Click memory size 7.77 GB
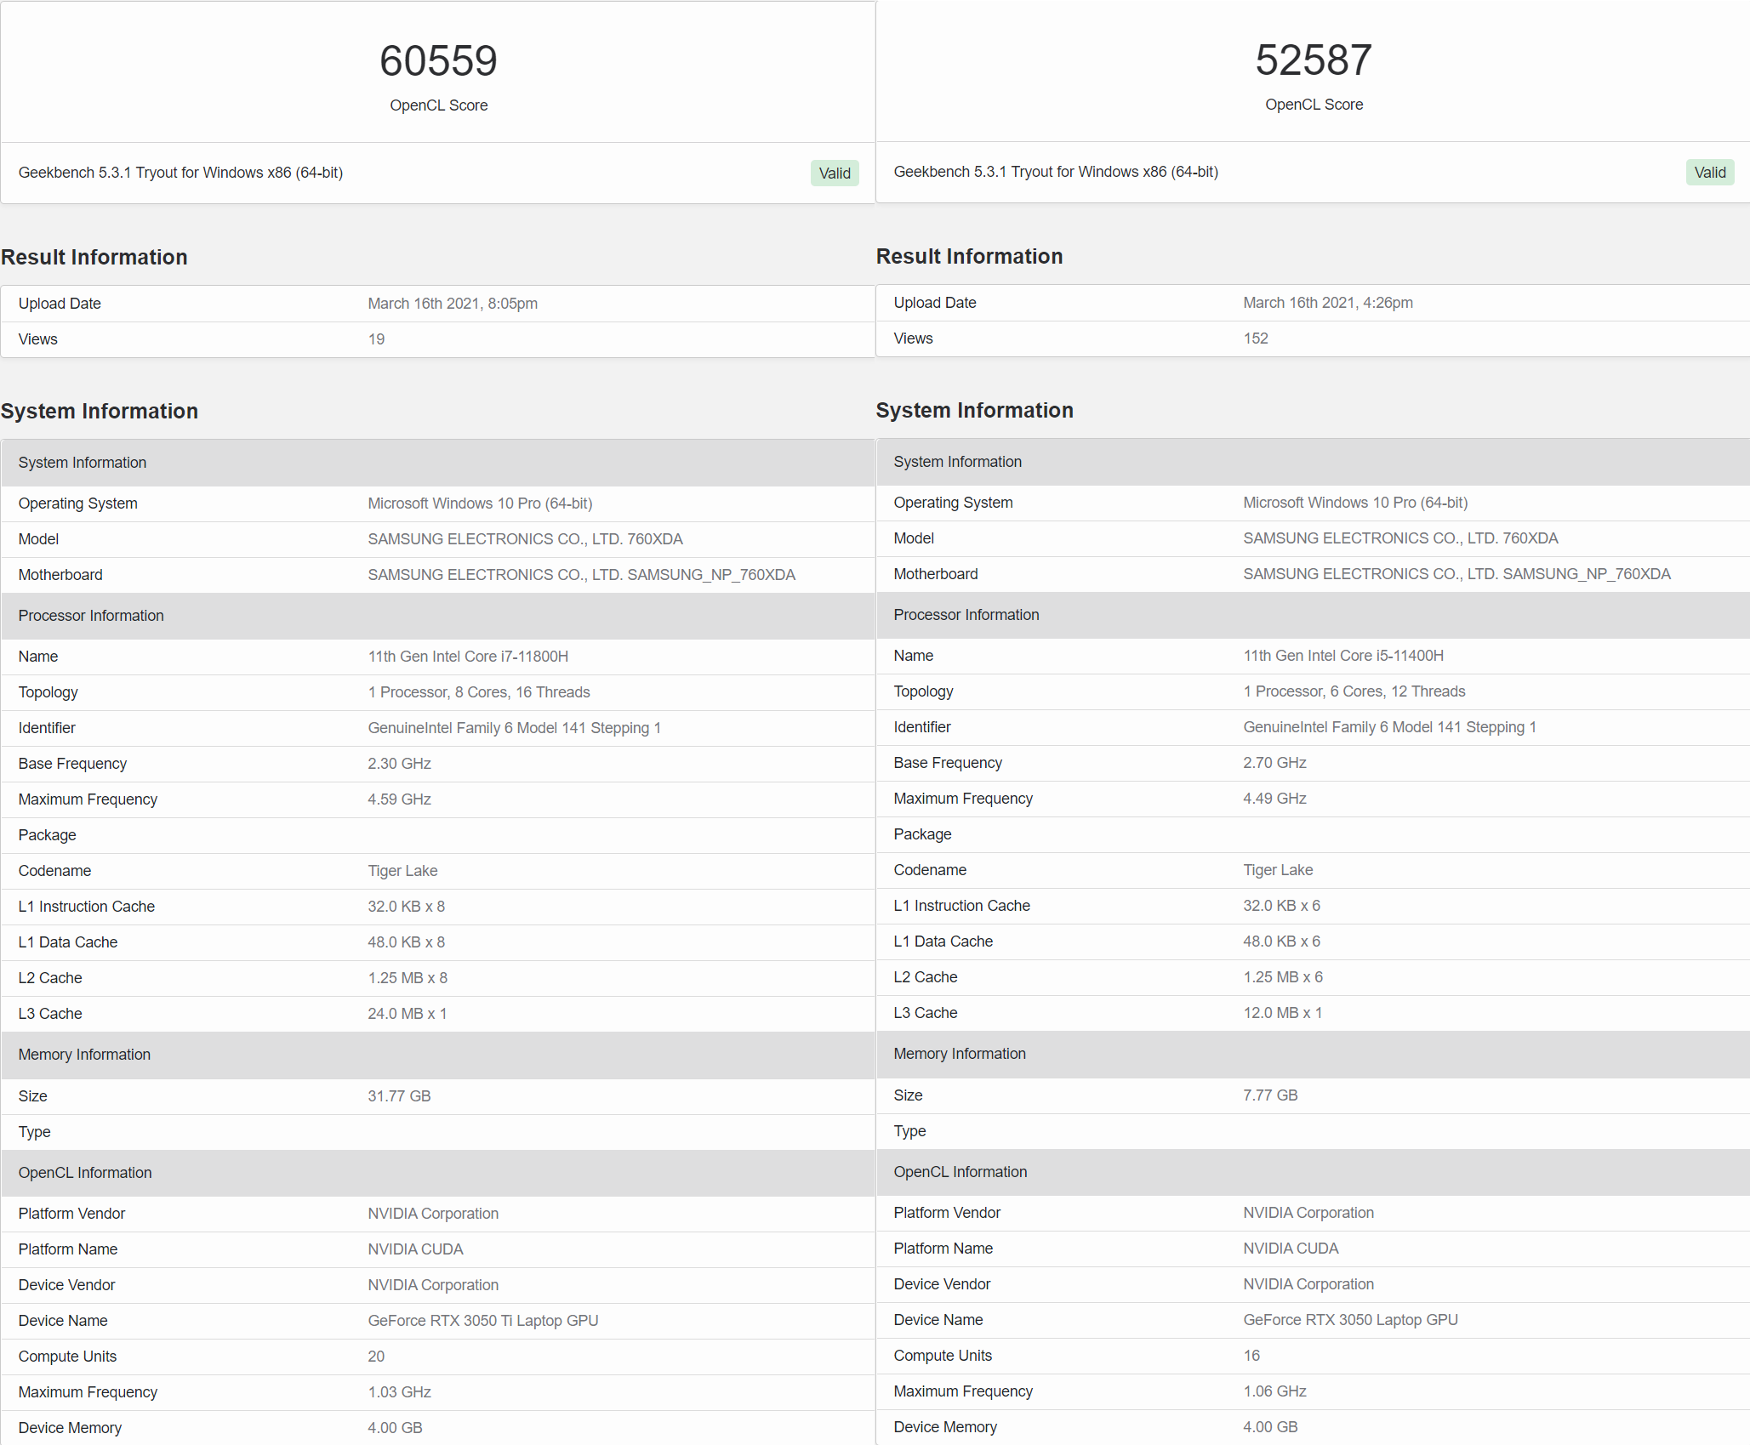The image size is (1750, 1445). point(1270,1095)
